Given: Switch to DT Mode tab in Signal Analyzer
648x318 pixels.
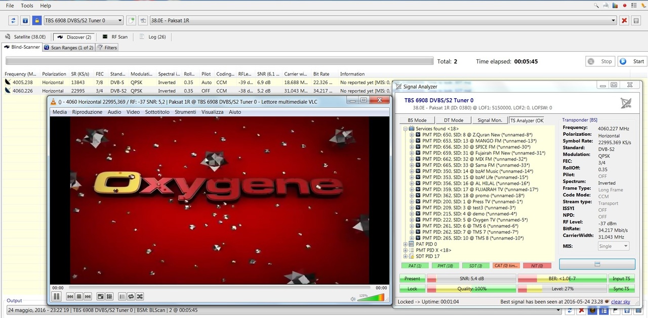Looking at the screenshot, I should pyautogui.click(x=454, y=121).
